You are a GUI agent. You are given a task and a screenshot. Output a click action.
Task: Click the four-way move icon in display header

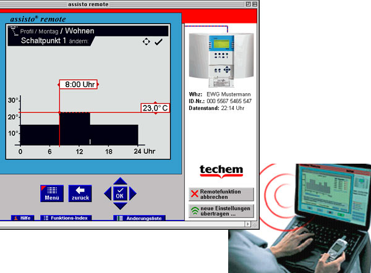tap(146, 41)
